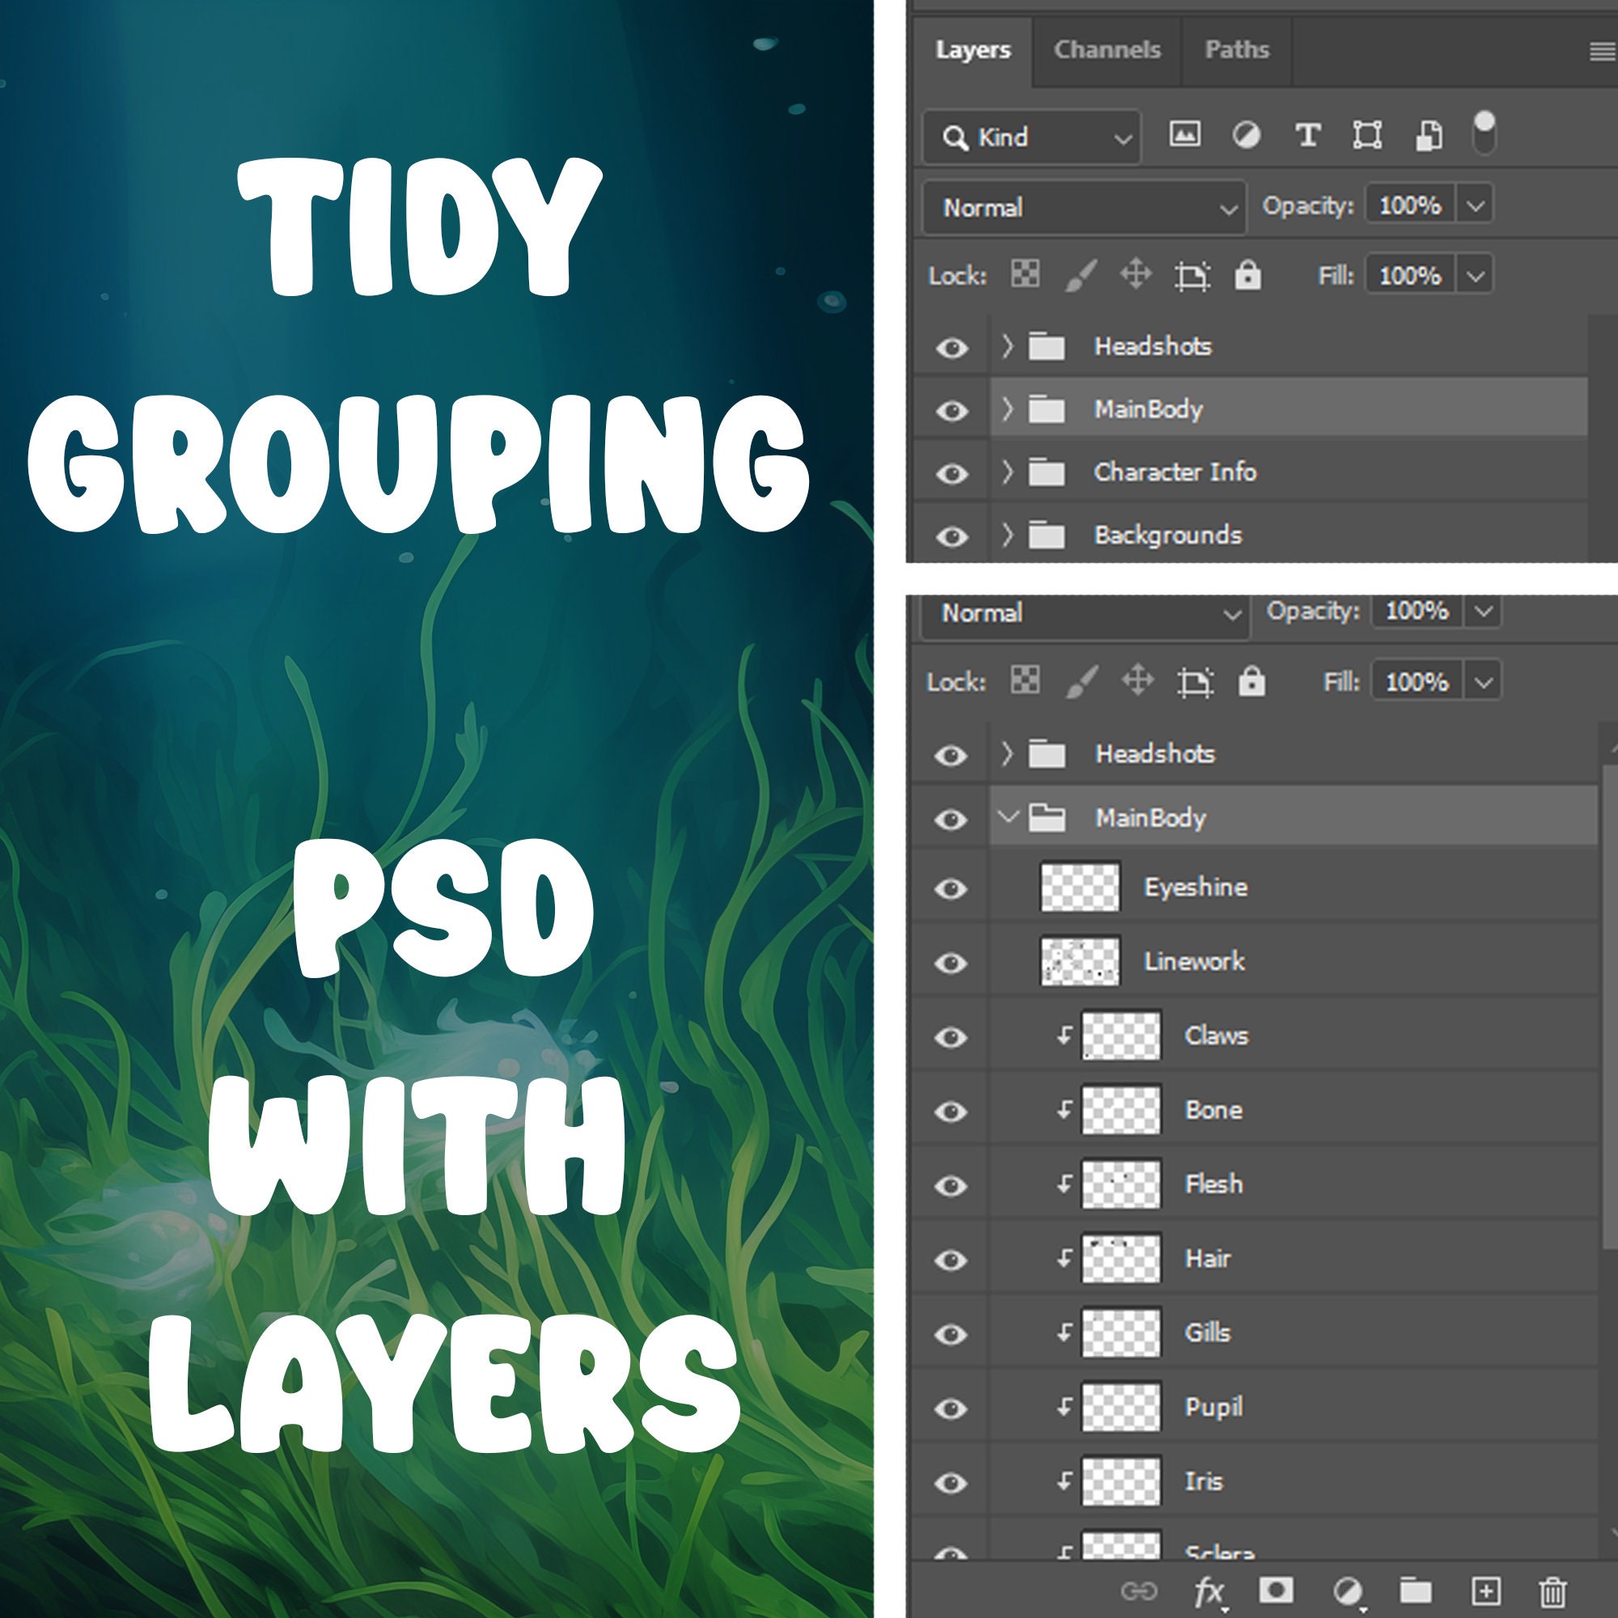The image size is (1618, 1618).
Task: Create a new group folder icon
Action: point(1415,1589)
